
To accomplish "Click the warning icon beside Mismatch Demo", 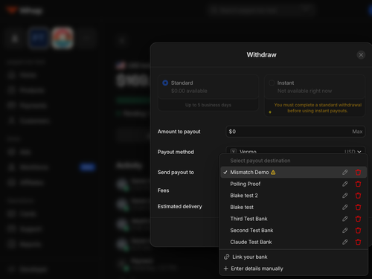I will [x=273, y=172].
